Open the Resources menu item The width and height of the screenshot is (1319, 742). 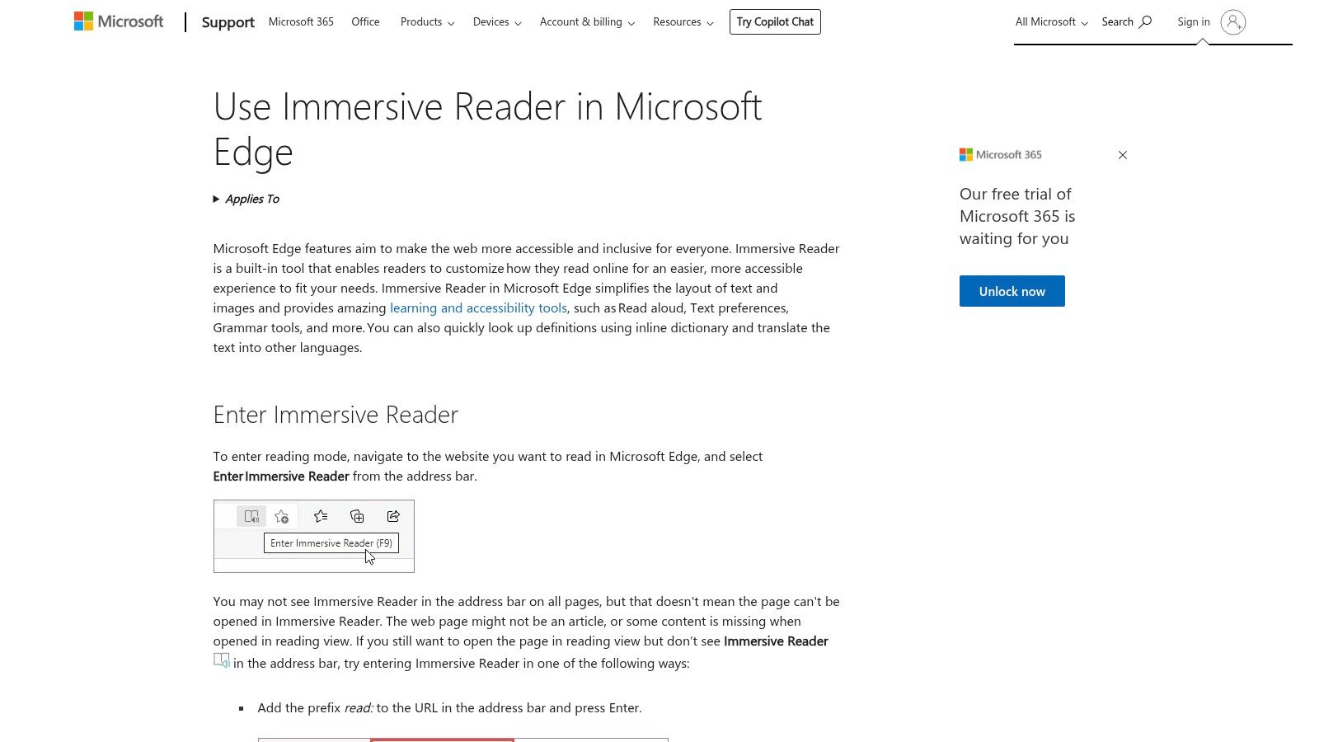(x=682, y=21)
